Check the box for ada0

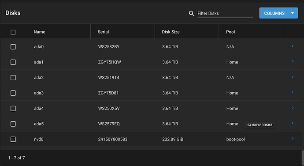coord(13,47)
